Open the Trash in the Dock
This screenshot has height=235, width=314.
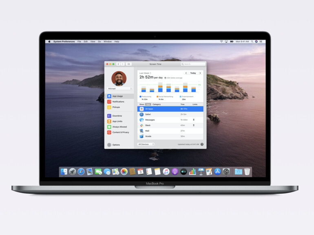(x=247, y=172)
